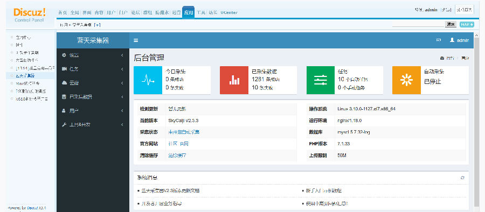Select the first item in left plugin list
This screenshot has height=212, width=485.
coord(23,37)
